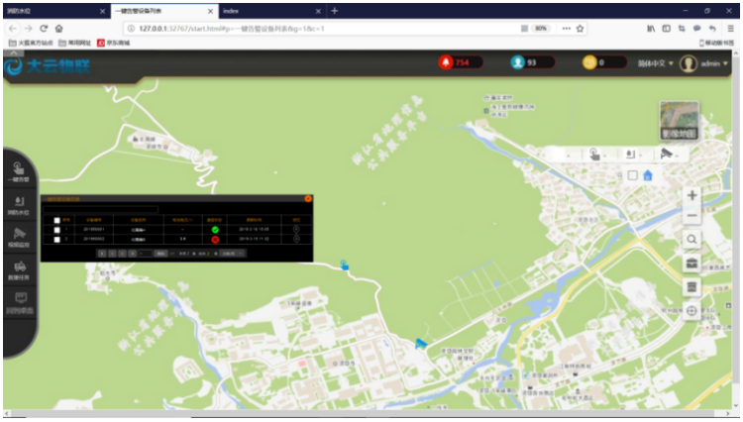Check the checkbox for device row 2
743x422 pixels.
point(56,240)
